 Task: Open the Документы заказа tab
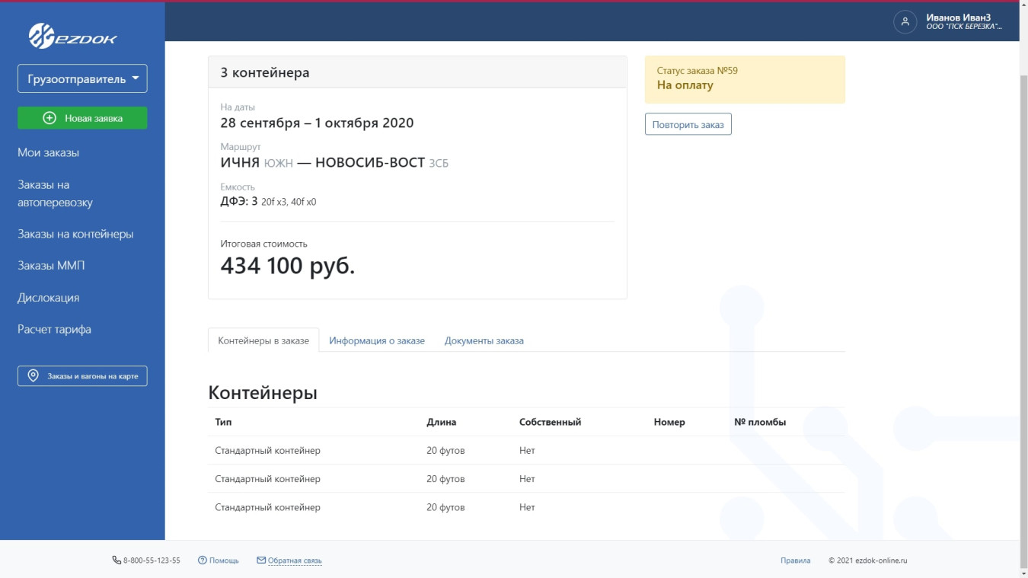(484, 340)
